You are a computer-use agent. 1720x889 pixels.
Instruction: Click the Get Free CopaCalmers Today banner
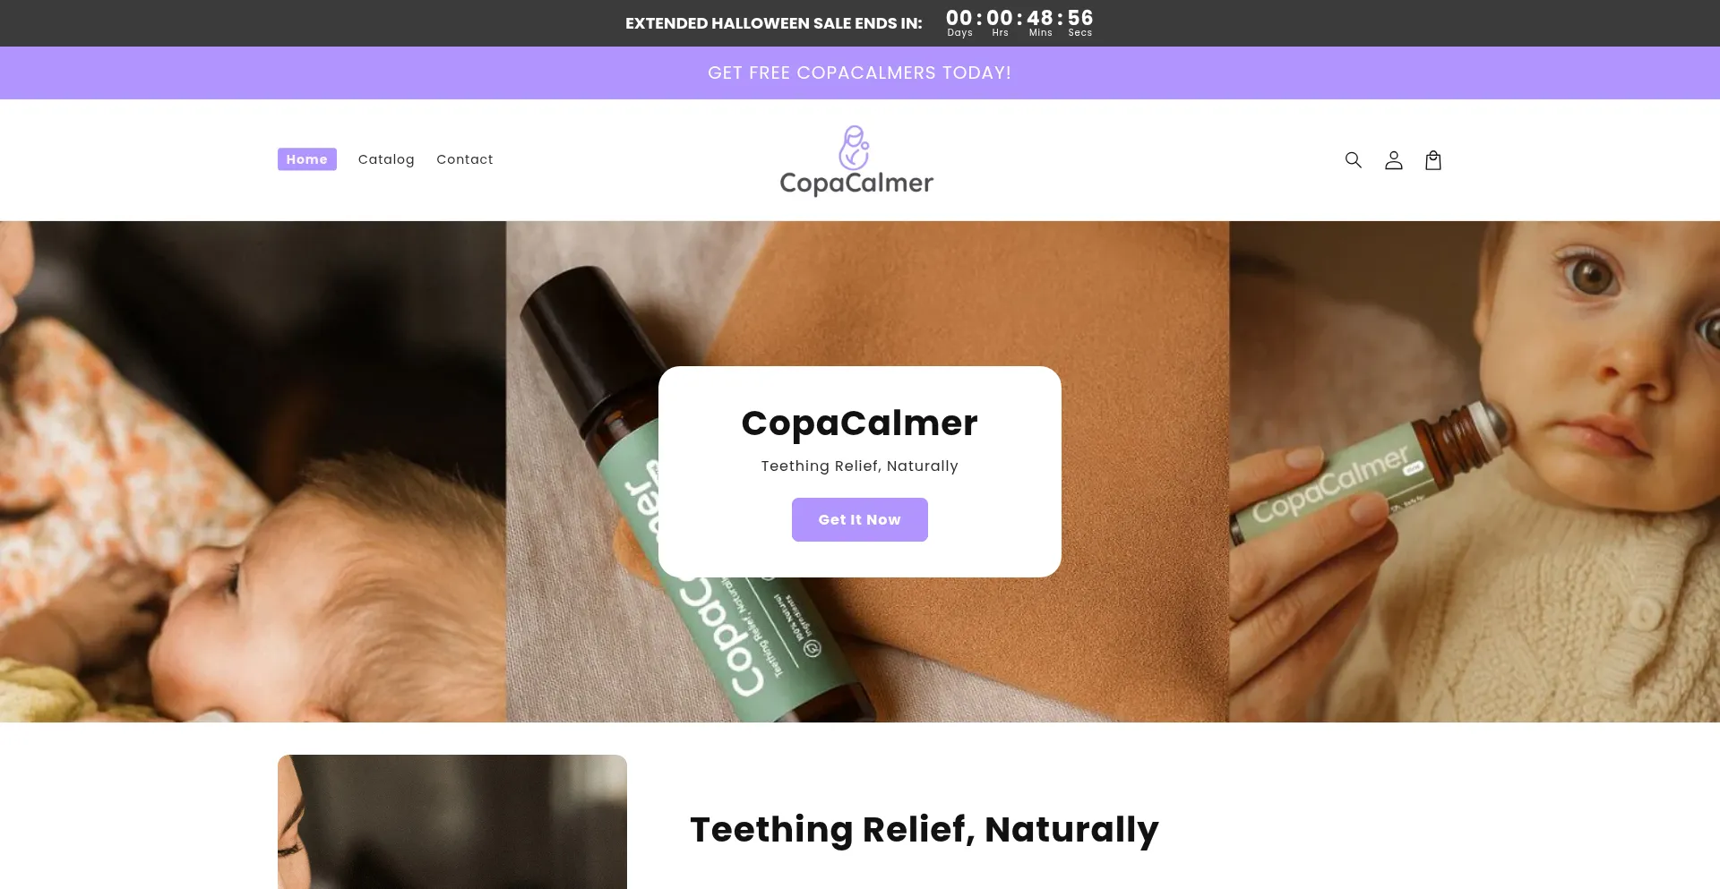860,73
